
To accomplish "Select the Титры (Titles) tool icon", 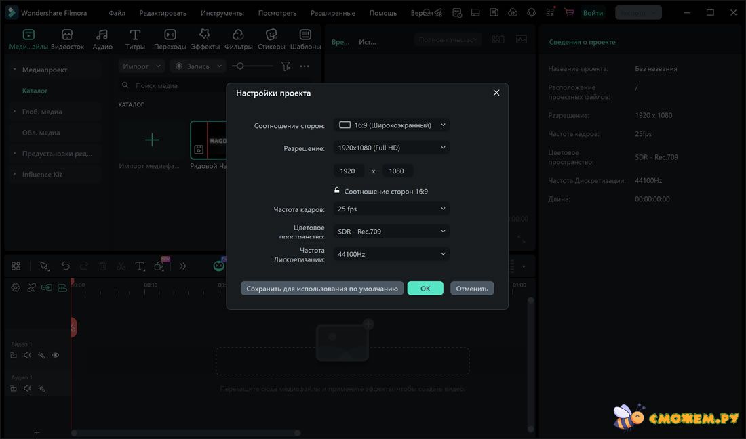I will pyautogui.click(x=135, y=35).
